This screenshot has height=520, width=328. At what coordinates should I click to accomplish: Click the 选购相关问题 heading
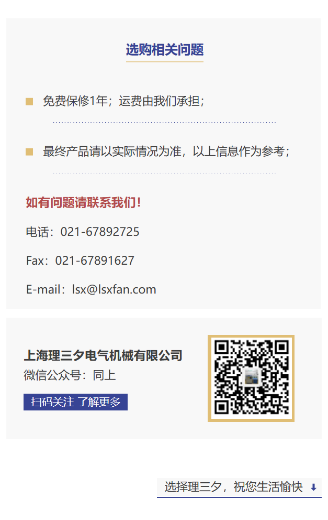pyautogui.click(x=164, y=50)
